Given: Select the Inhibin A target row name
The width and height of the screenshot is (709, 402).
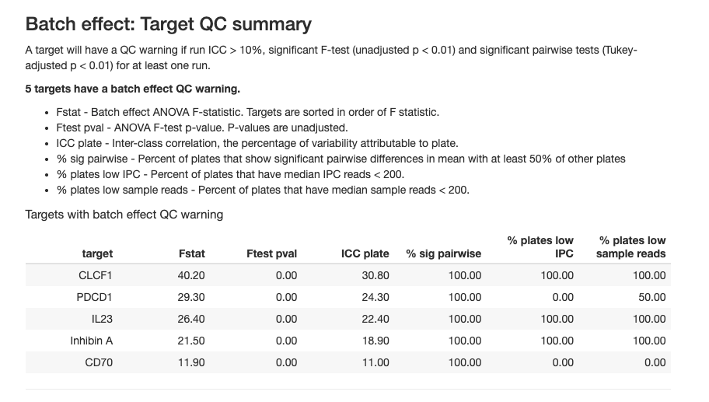Looking at the screenshot, I should click(92, 341).
